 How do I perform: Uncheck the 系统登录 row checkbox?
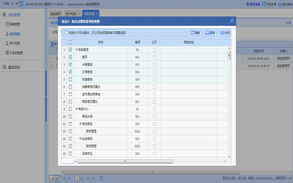[x=70, y=49]
